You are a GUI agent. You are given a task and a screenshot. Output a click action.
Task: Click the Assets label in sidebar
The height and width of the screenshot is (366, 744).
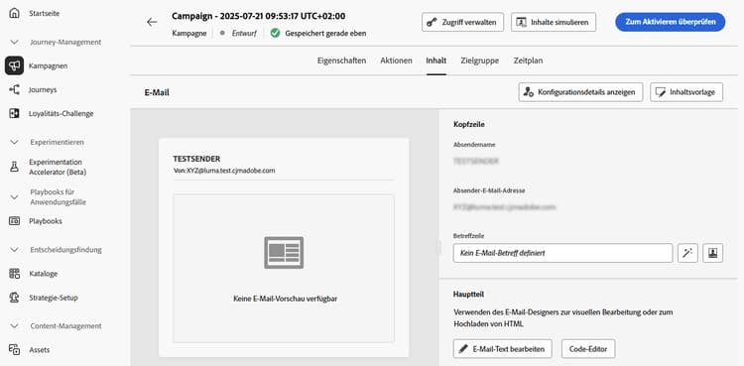[x=40, y=350]
